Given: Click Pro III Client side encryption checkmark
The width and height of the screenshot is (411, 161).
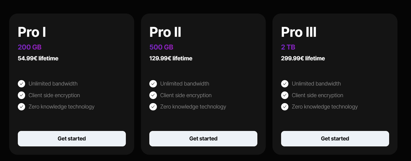Looking at the screenshot, I should (285, 95).
